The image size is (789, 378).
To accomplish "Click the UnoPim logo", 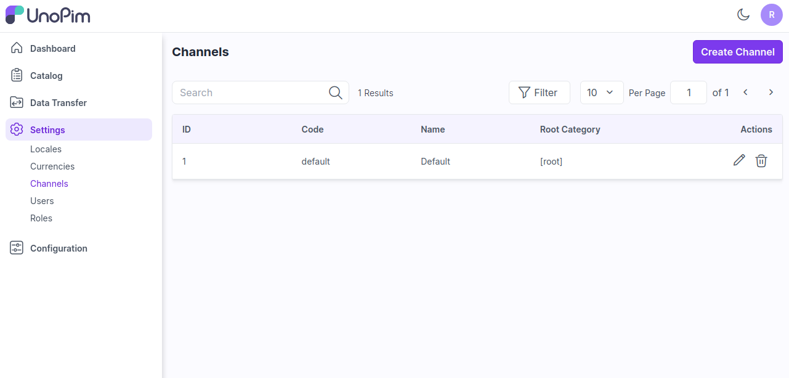I will pyautogui.click(x=48, y=15).
